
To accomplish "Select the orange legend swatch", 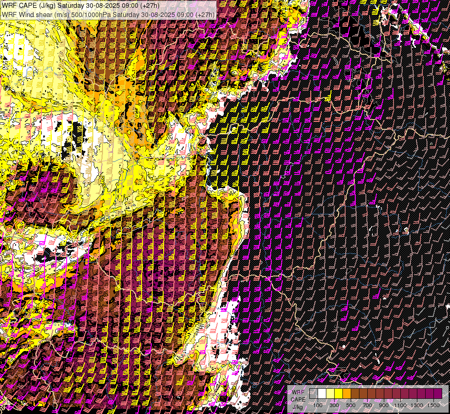I will click(x=347, y=394).
